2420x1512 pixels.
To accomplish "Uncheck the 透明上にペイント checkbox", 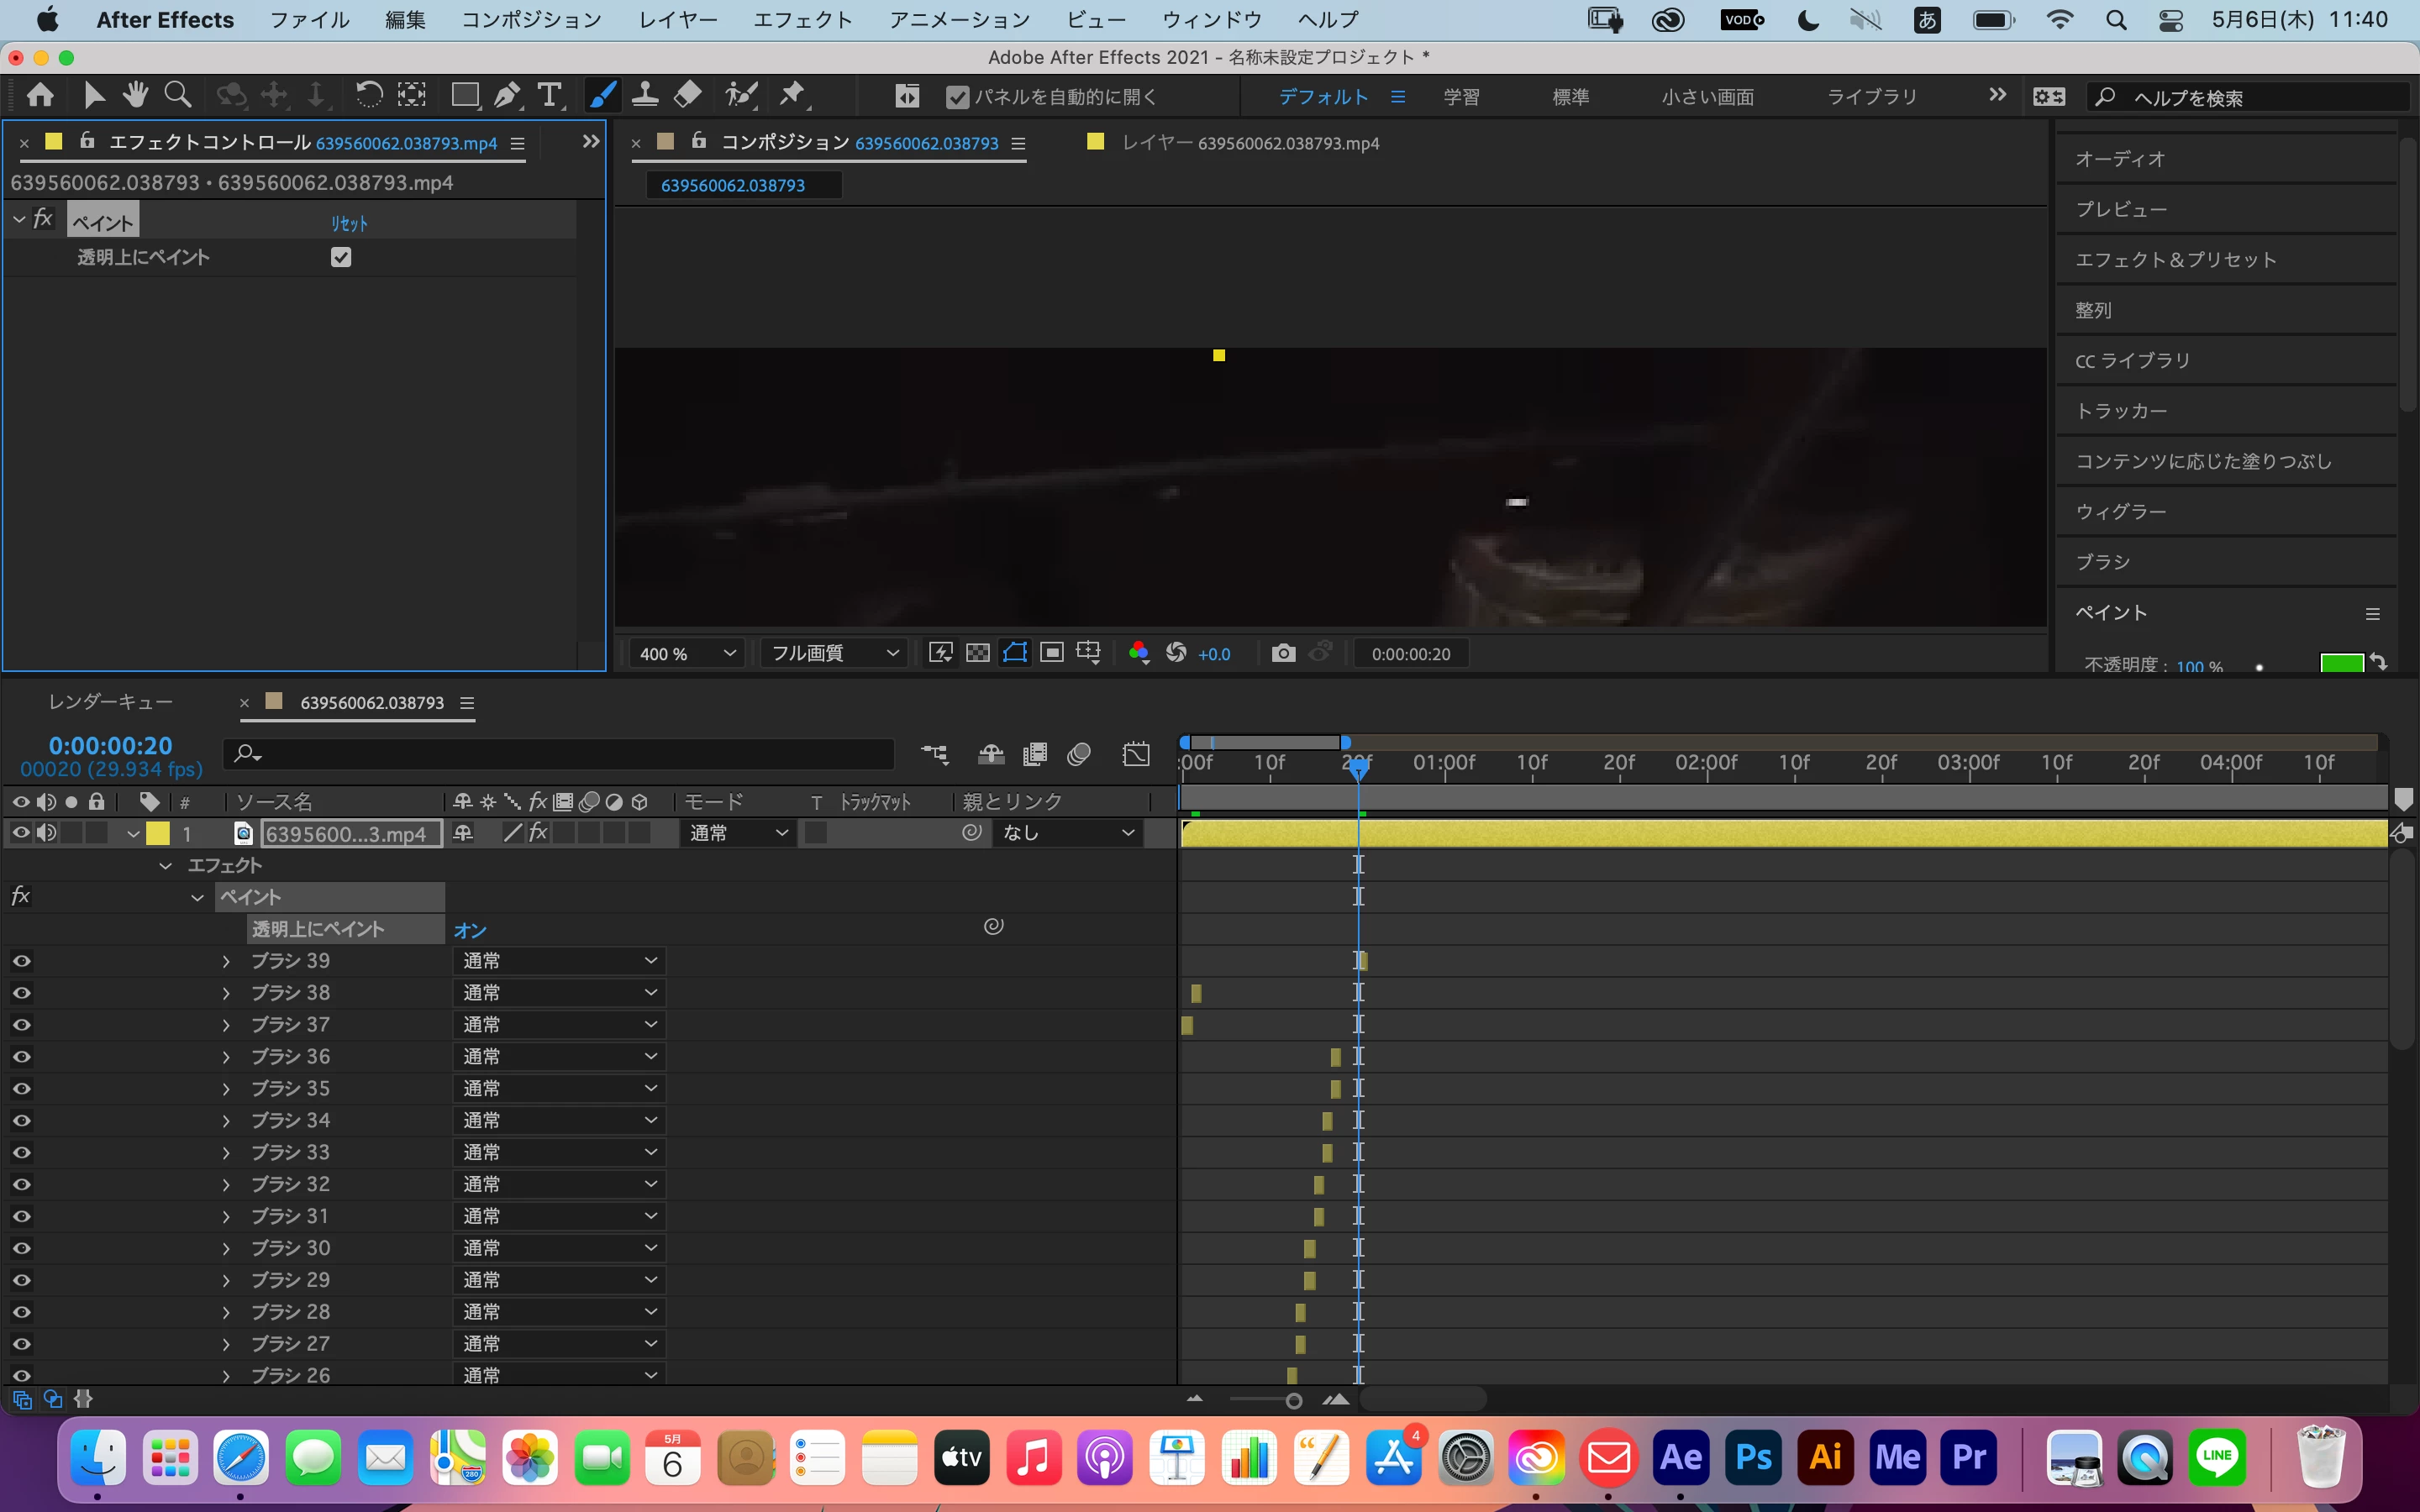I will click(341, 258).
